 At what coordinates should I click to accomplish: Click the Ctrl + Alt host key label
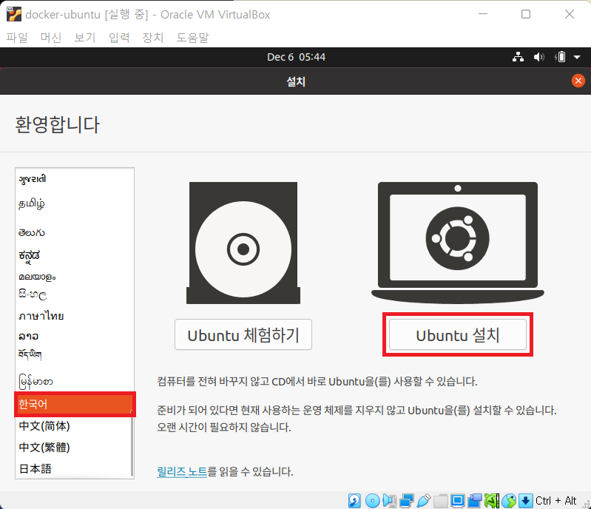(x=556, y=501)
